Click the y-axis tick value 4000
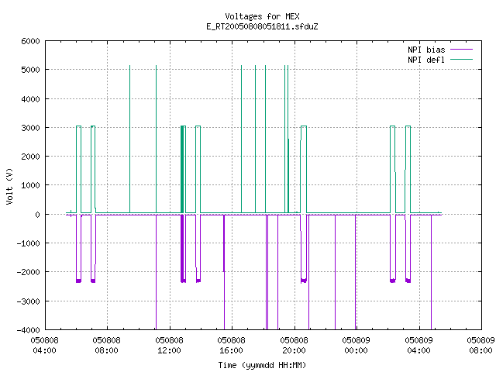Screen dimensions: 496x372 pyautogui.click(x=30, y=99)
